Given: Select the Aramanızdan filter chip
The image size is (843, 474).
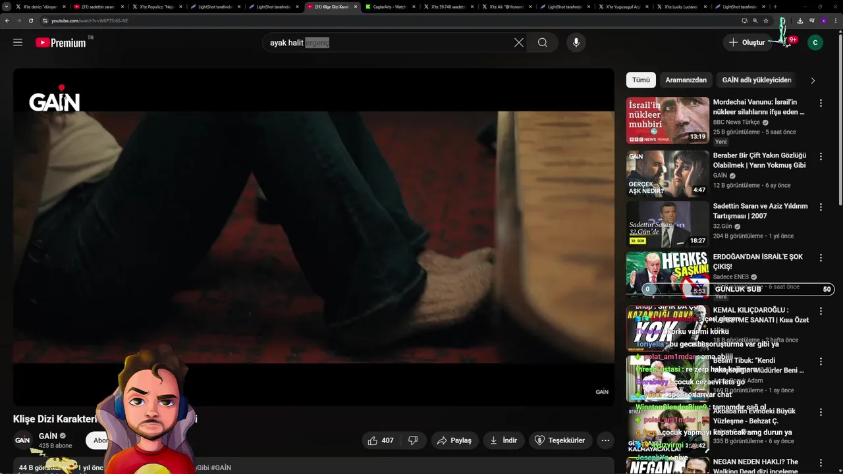Looking at the screenshot, I should (x=686, y=80).
